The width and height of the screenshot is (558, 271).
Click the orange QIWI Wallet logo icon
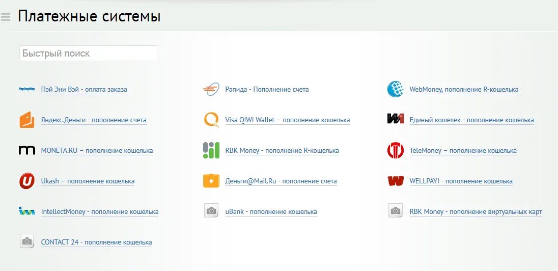click(x=211, y=120)
